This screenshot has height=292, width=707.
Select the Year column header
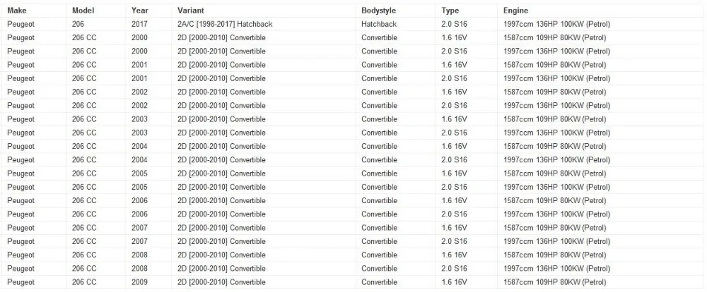point(139,11)
